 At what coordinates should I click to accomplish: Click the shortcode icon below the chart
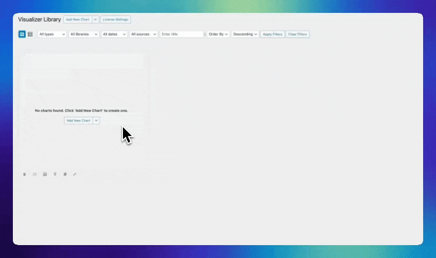pyautogui.click(x=35, y=174)
